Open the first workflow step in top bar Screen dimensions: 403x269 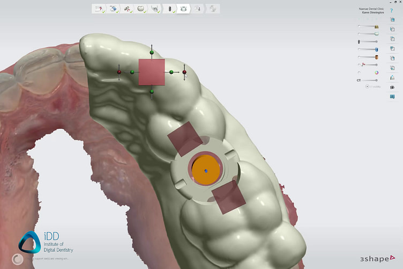pos(99,9)
